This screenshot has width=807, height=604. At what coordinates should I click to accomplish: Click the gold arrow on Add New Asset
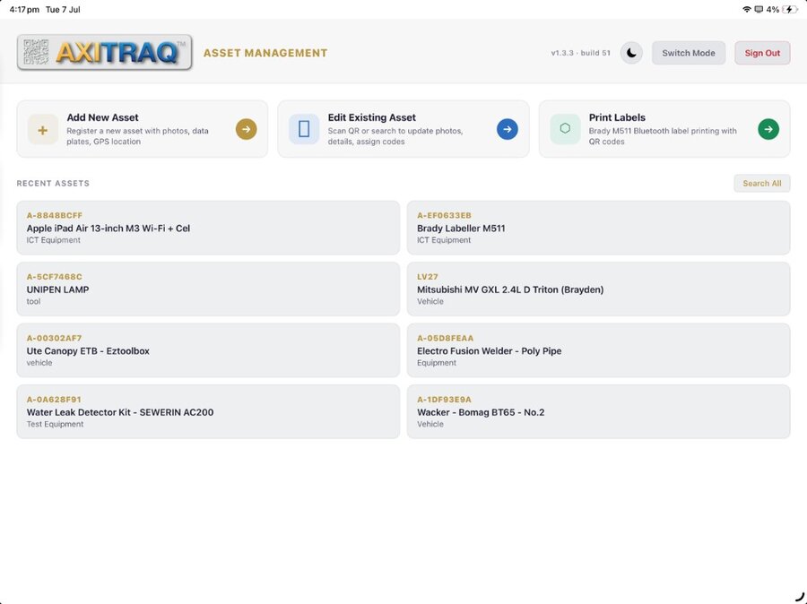click(x=246, y=129)
